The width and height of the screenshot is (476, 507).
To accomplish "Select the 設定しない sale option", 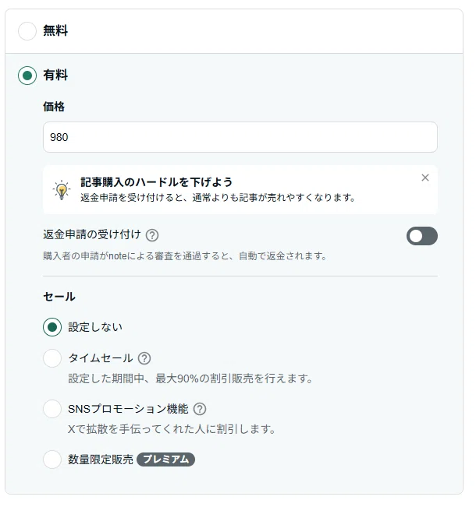I will click(x=52, y=327).
